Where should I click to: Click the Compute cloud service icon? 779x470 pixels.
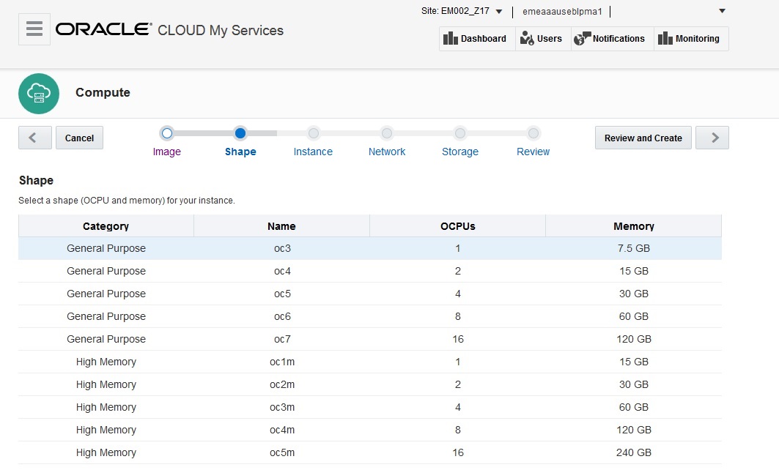39,93
